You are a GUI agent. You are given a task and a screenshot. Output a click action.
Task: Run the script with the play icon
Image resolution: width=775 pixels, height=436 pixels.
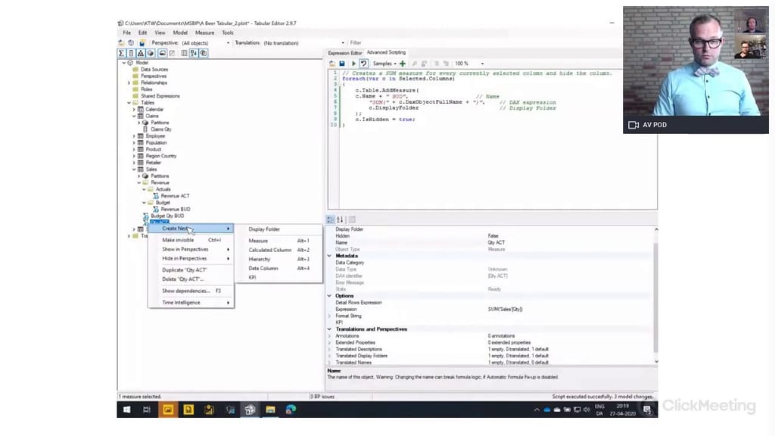coord(353,64)
